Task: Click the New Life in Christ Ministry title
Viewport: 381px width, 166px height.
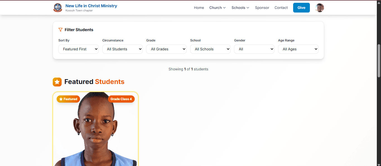Action: click(x=91, y=6)
